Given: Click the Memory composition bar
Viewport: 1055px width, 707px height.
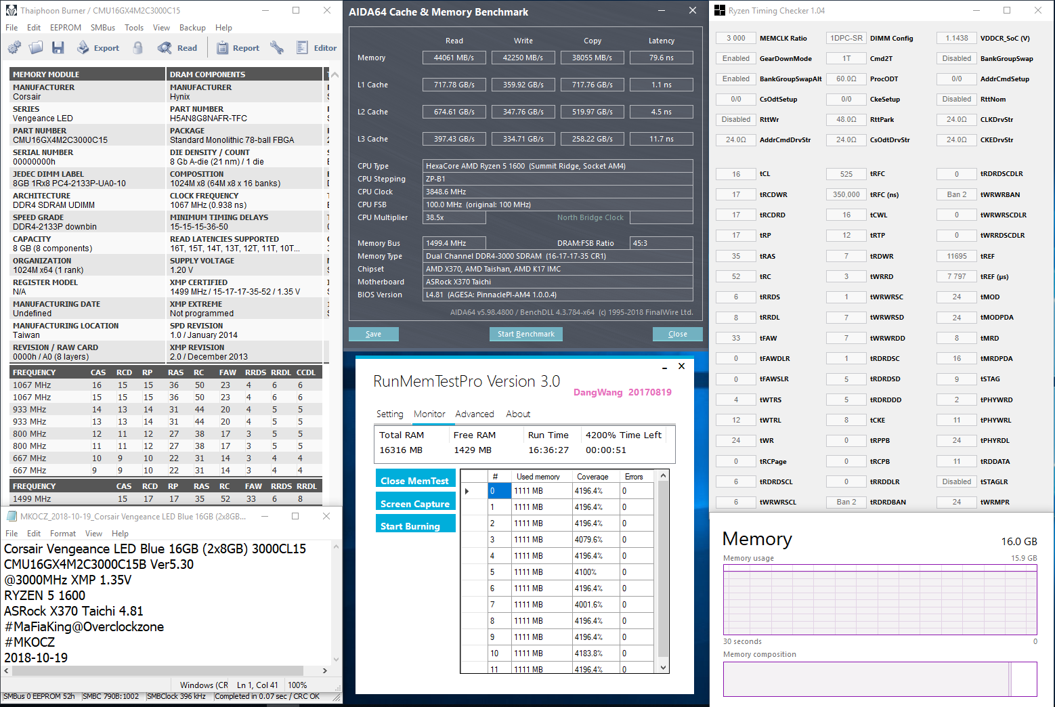Looking at the screenshot, I should click(880, 679).
